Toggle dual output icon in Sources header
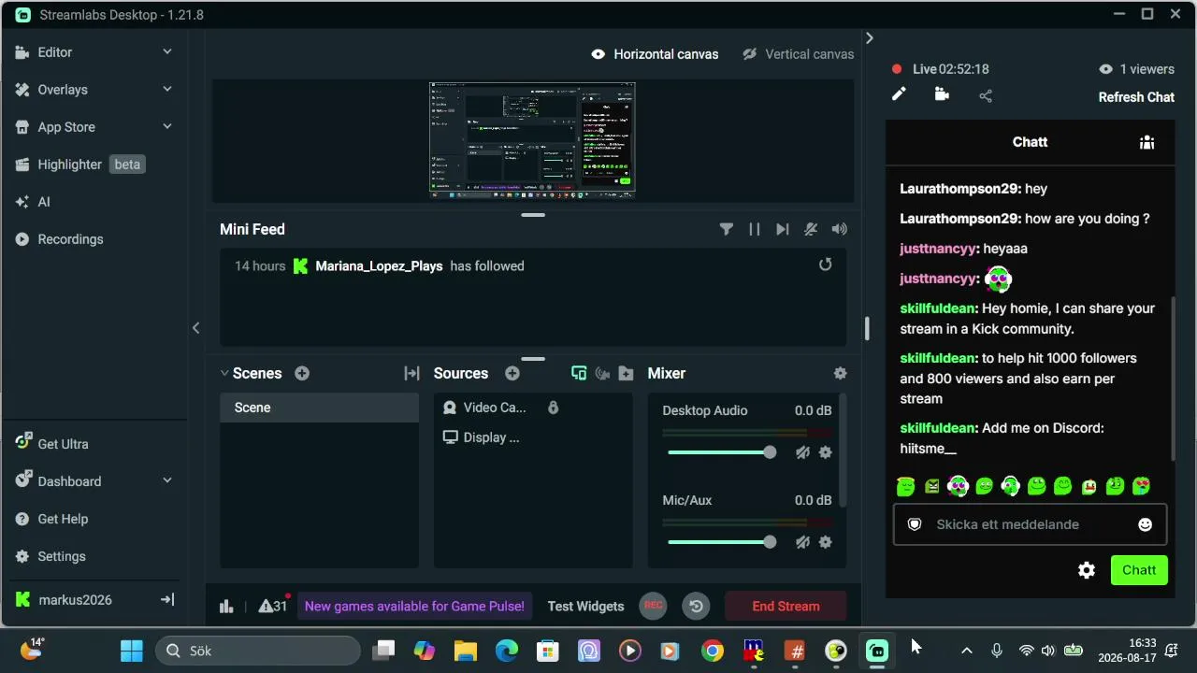 [x=579, y=373]
